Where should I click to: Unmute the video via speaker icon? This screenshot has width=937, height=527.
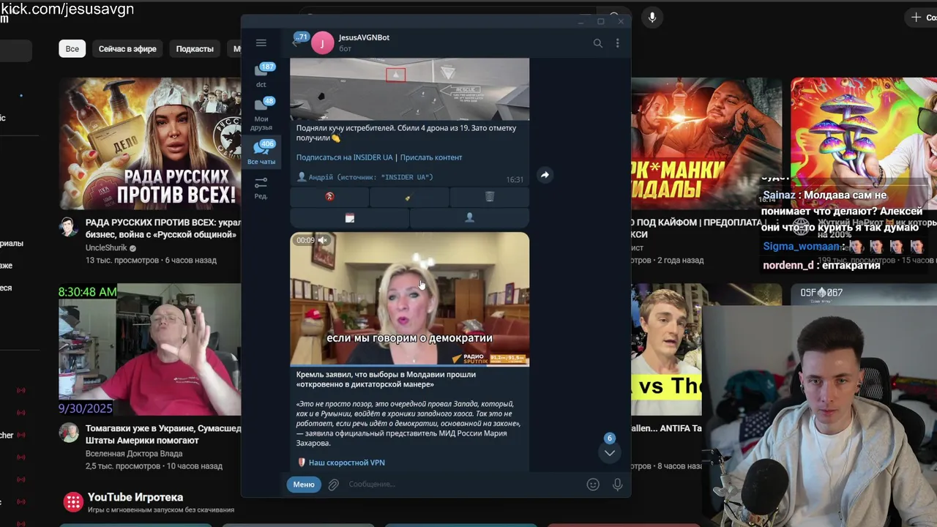click(x=322, y=240)
